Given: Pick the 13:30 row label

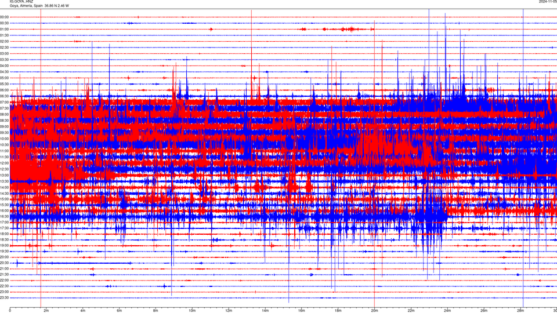Looking at the screenshot, I should coord(4,181).
